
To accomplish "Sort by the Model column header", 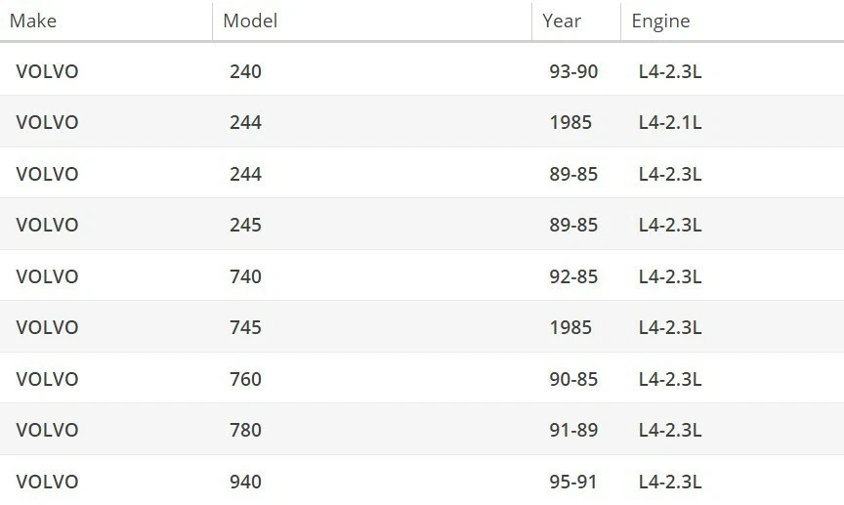I will click(x=250, y=21).
